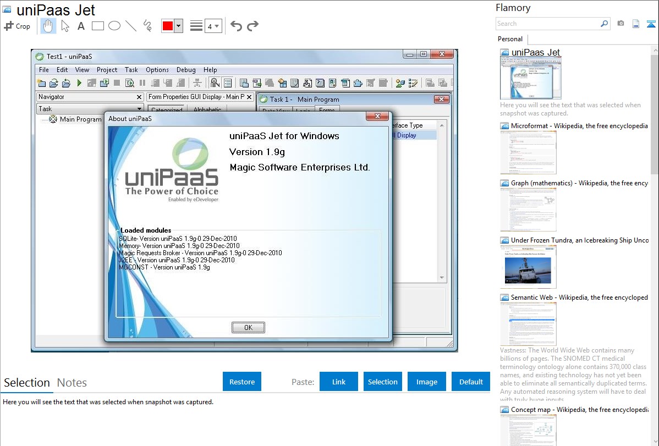Screen dimensions: 659x446
Task: Redo the annotation
Action: click(252, 26)
